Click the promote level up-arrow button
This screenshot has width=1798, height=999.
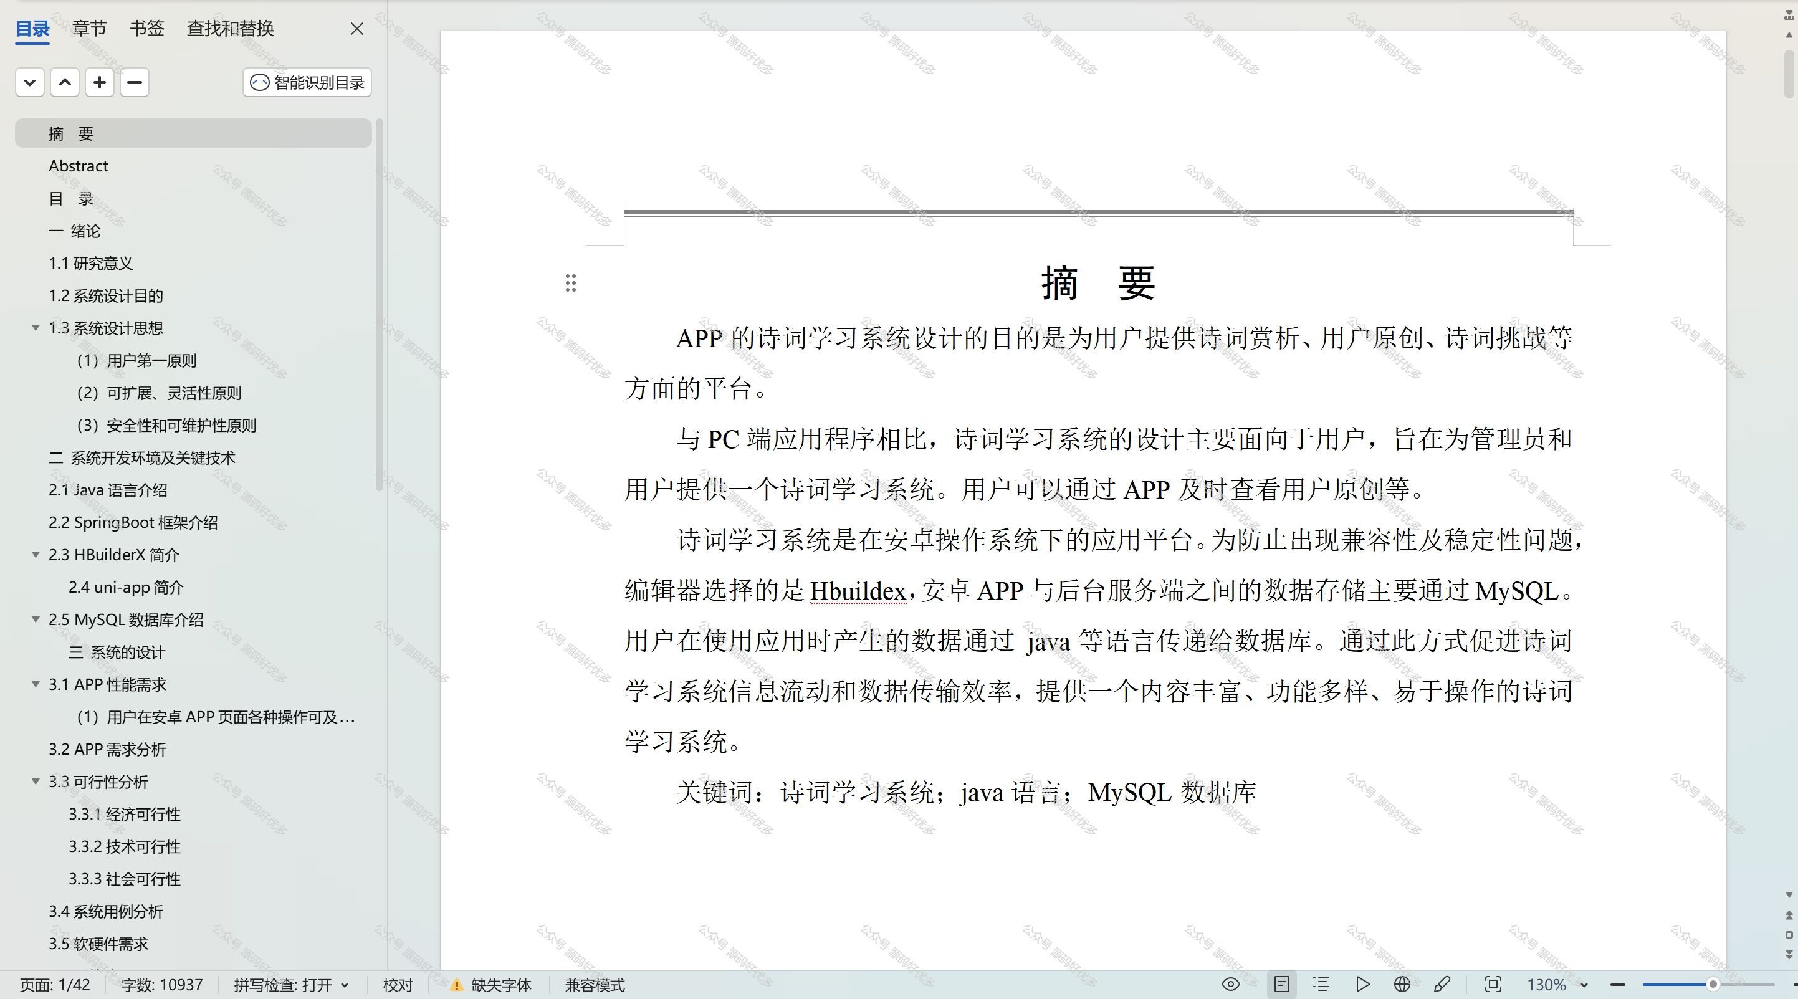65,82
